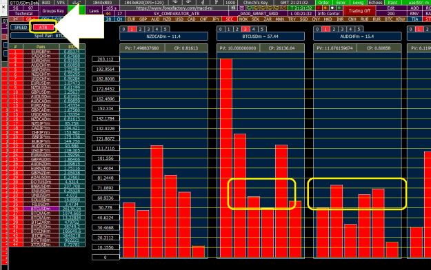Image resolution: width=431 pixels, height=270 pixels.
Task: Click the orange dot indicator button
Action: [x=325, y=8]
